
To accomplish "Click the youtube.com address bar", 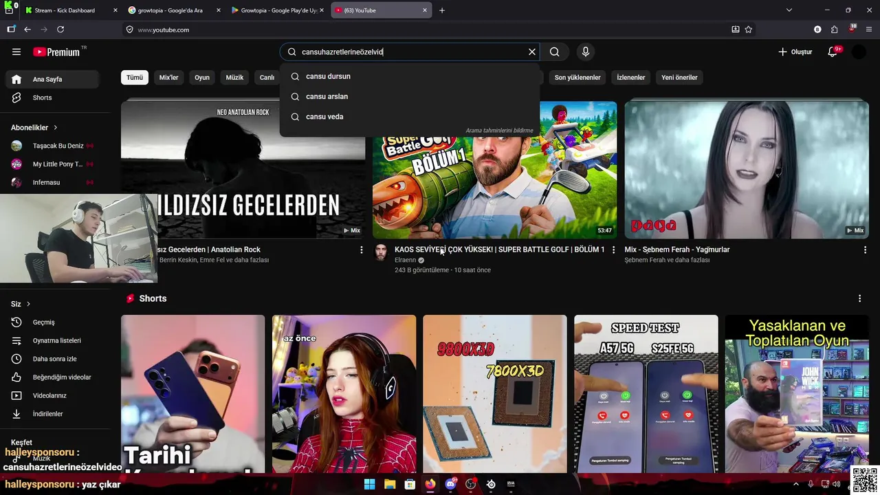I will click(x=426, y=30).
